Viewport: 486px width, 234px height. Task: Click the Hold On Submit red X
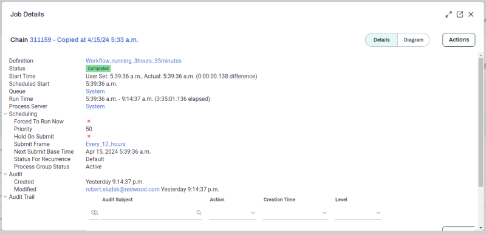(x=89, y=136)
